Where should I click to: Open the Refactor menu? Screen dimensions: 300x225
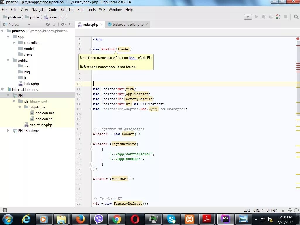(67, 10)
